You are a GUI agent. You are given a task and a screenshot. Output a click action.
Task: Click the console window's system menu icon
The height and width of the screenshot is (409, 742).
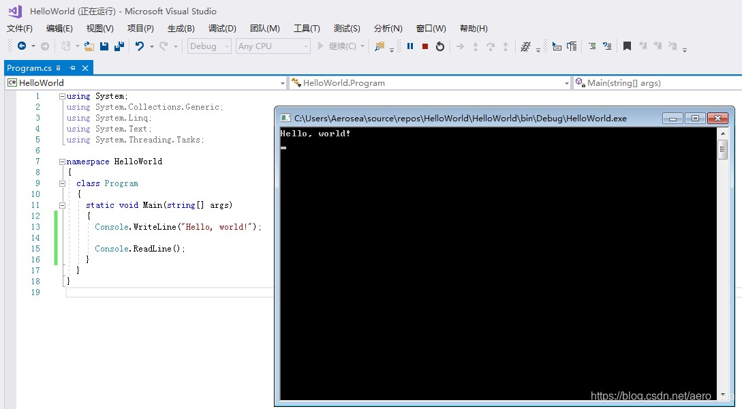(285, 118)
